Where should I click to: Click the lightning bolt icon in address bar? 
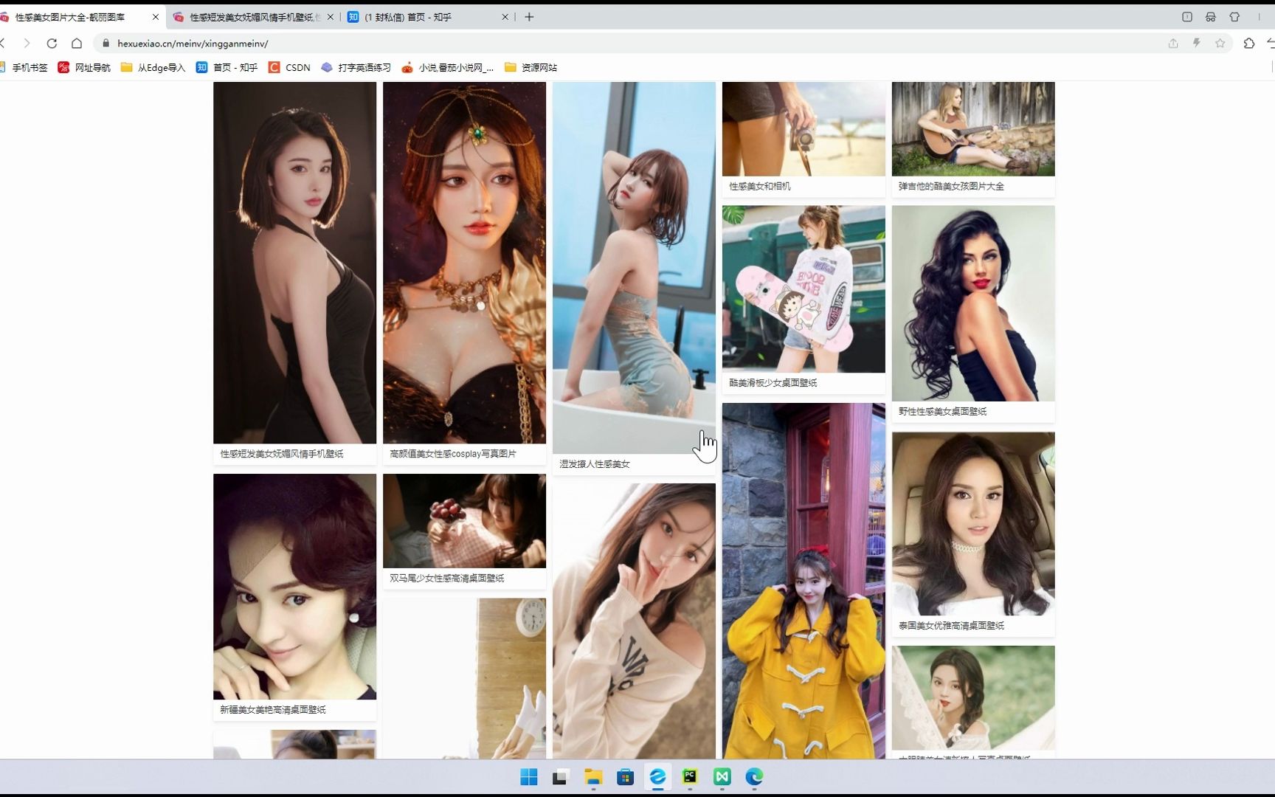[1197, 44]
